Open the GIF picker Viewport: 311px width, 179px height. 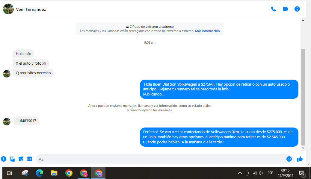pos(30,159)
